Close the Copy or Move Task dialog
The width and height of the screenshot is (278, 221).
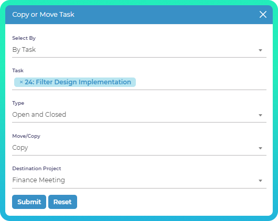tap(263, 15)
